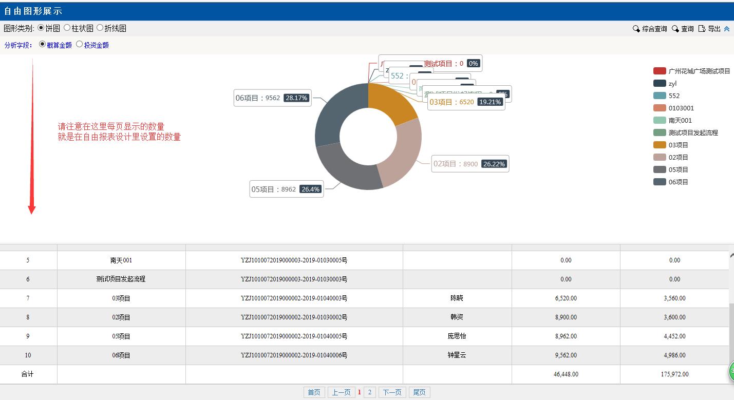
Task: Toggle 广州花城广场测试项目 legend swatch
Action: (660, 71)
